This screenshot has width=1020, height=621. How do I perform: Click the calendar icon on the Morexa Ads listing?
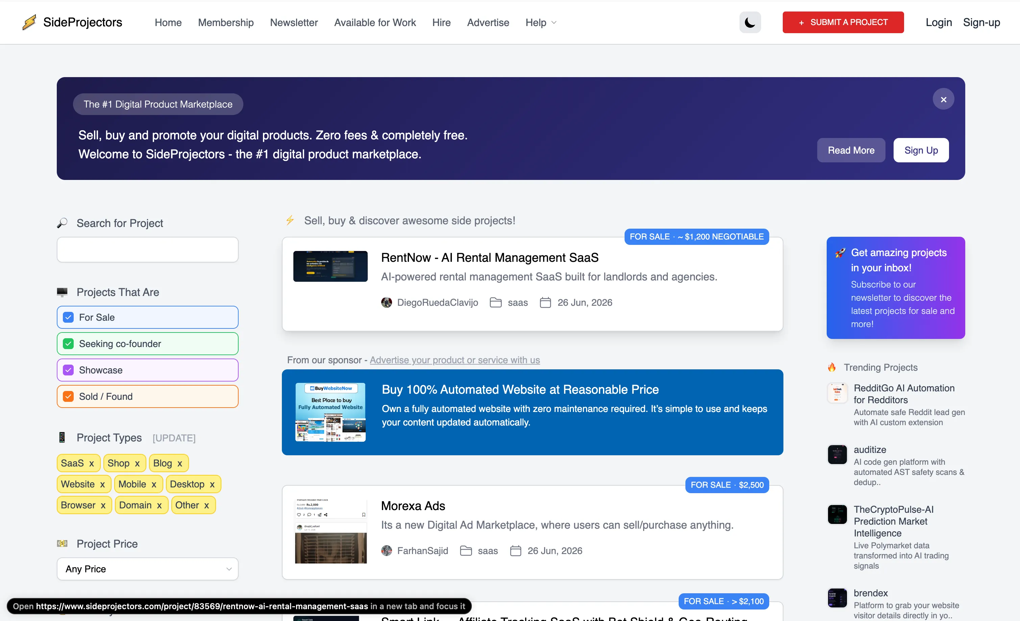pyautogui.click(x=515, y=551)
